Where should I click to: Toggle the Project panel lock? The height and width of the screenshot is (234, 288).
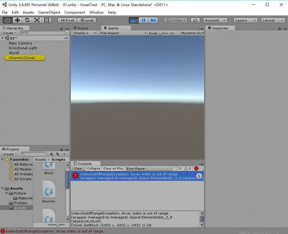tap(61, 149)
